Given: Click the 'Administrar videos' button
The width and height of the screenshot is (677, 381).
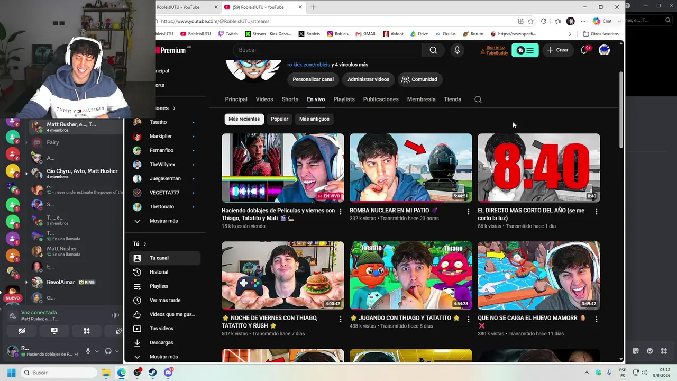Looking at the screenshot, I should coord(368,79).
